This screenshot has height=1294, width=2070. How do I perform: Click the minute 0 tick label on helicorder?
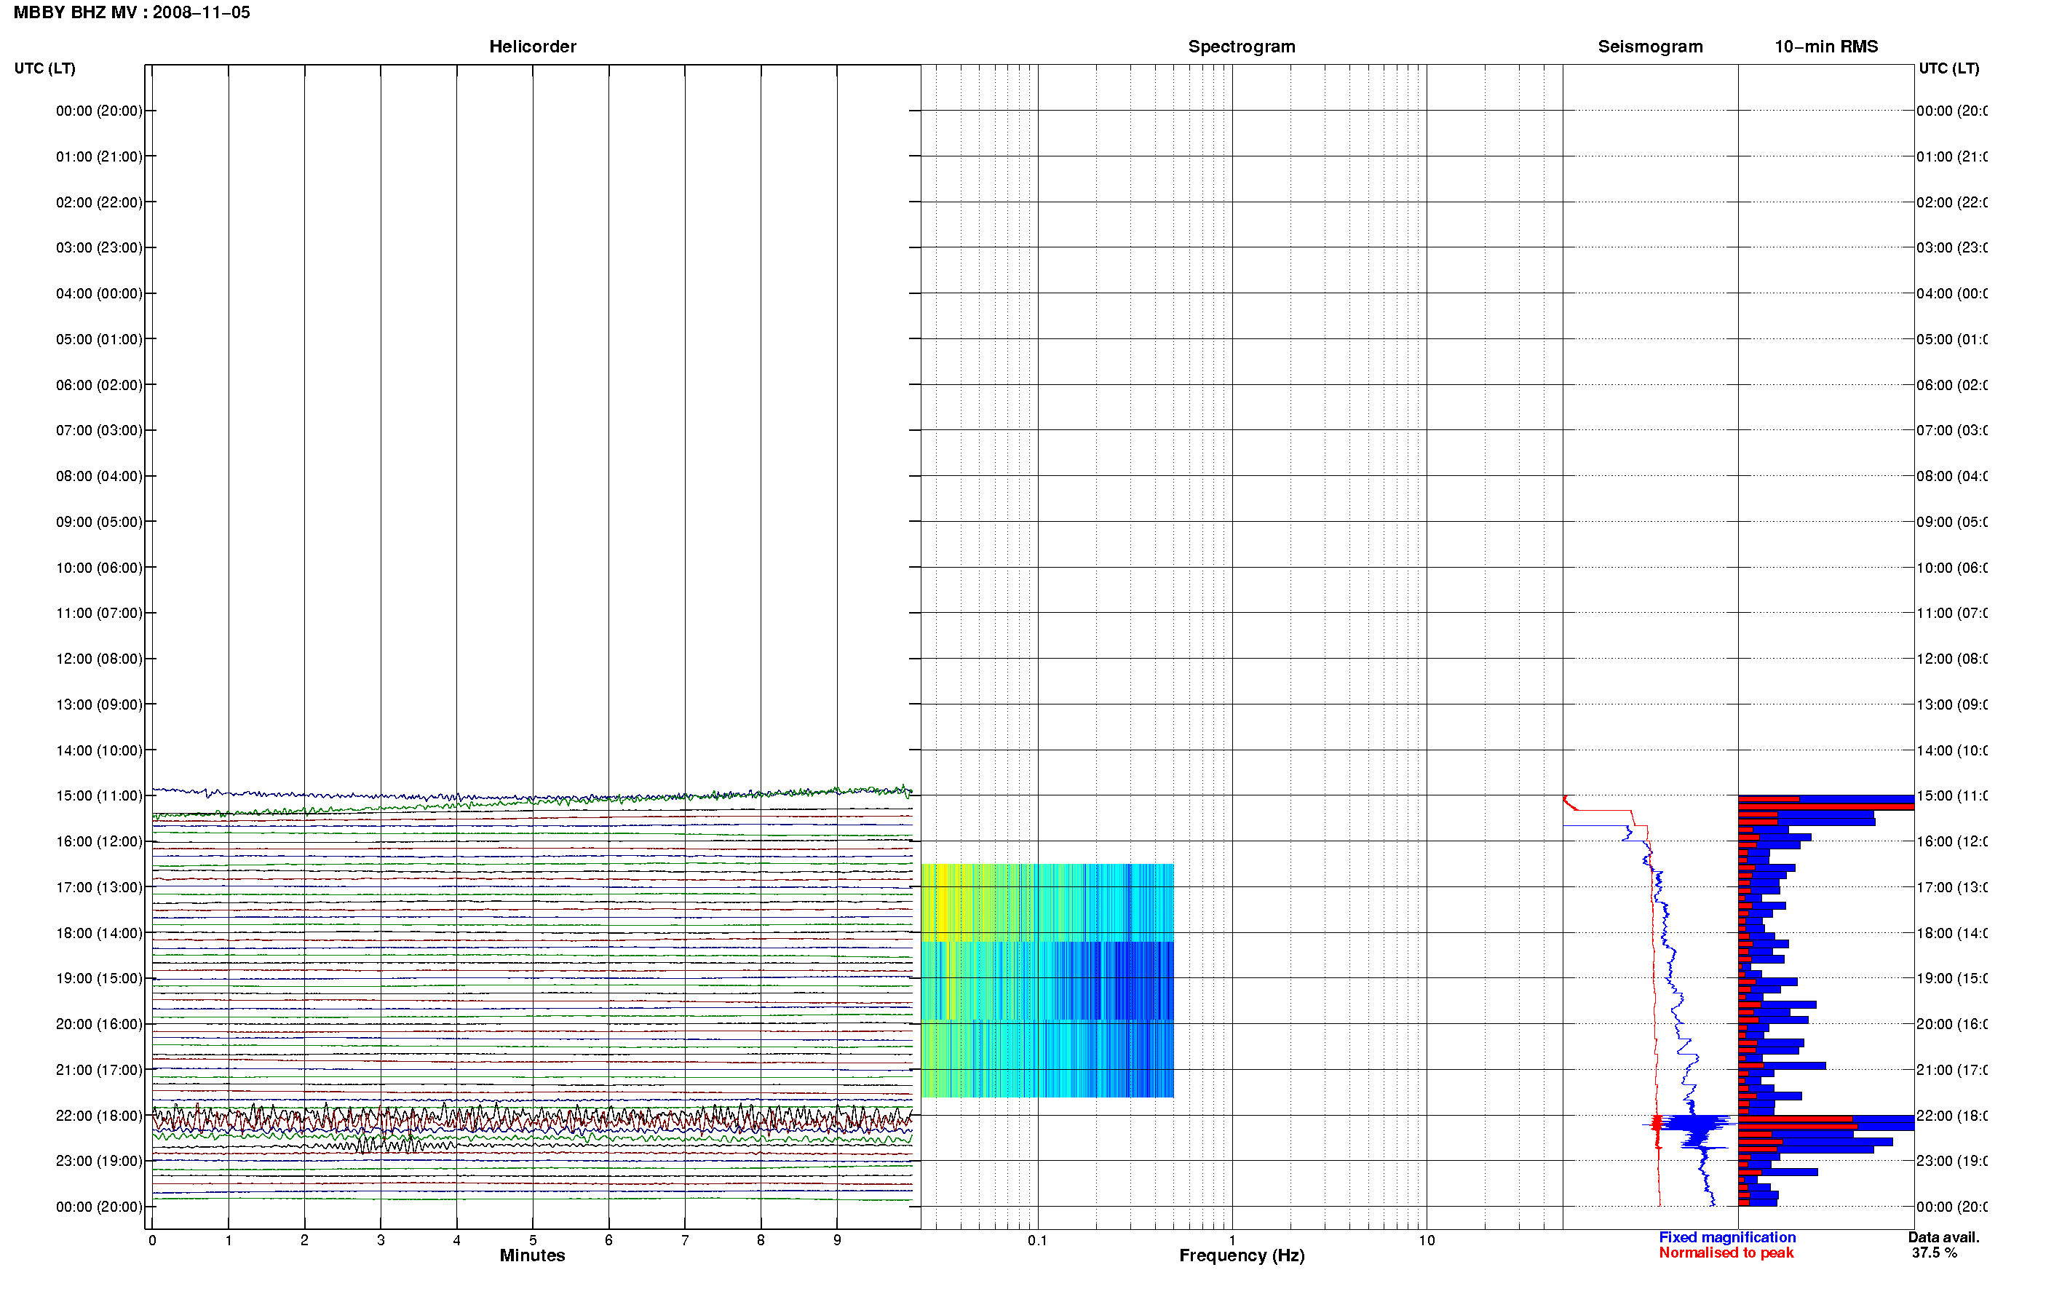pyautogui.click(x=152, y=1240)
